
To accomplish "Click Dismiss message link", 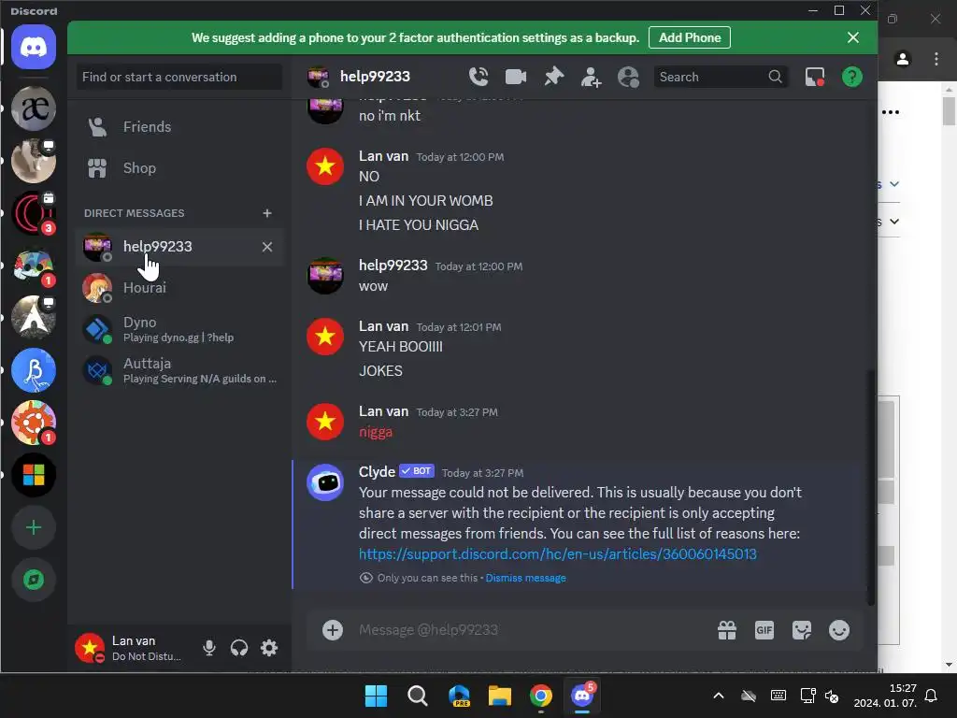I will point(525,578).
